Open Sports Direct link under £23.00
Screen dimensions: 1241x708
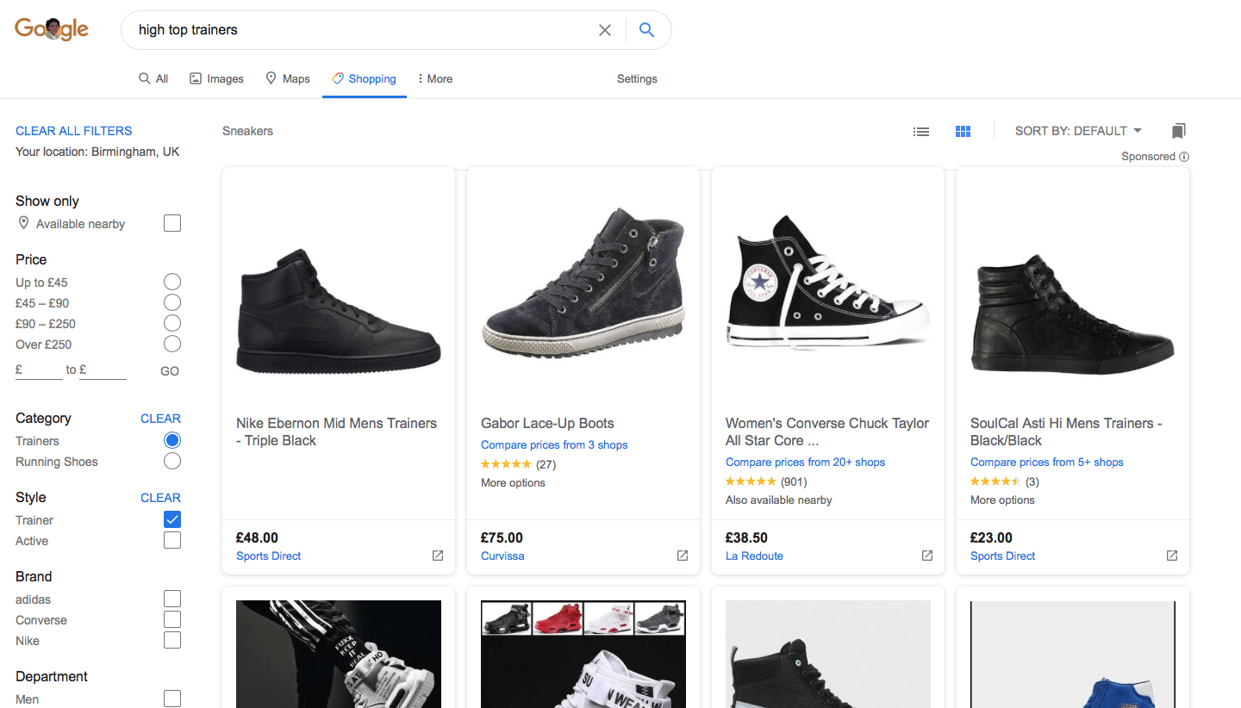tap(1003, 556)
